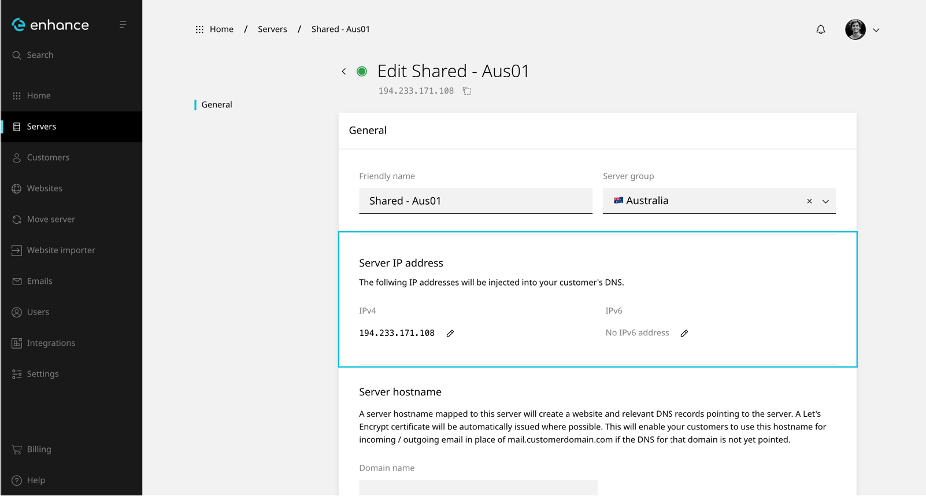
Task: Open the user profile avatar
Action: (x=855, y=29)
